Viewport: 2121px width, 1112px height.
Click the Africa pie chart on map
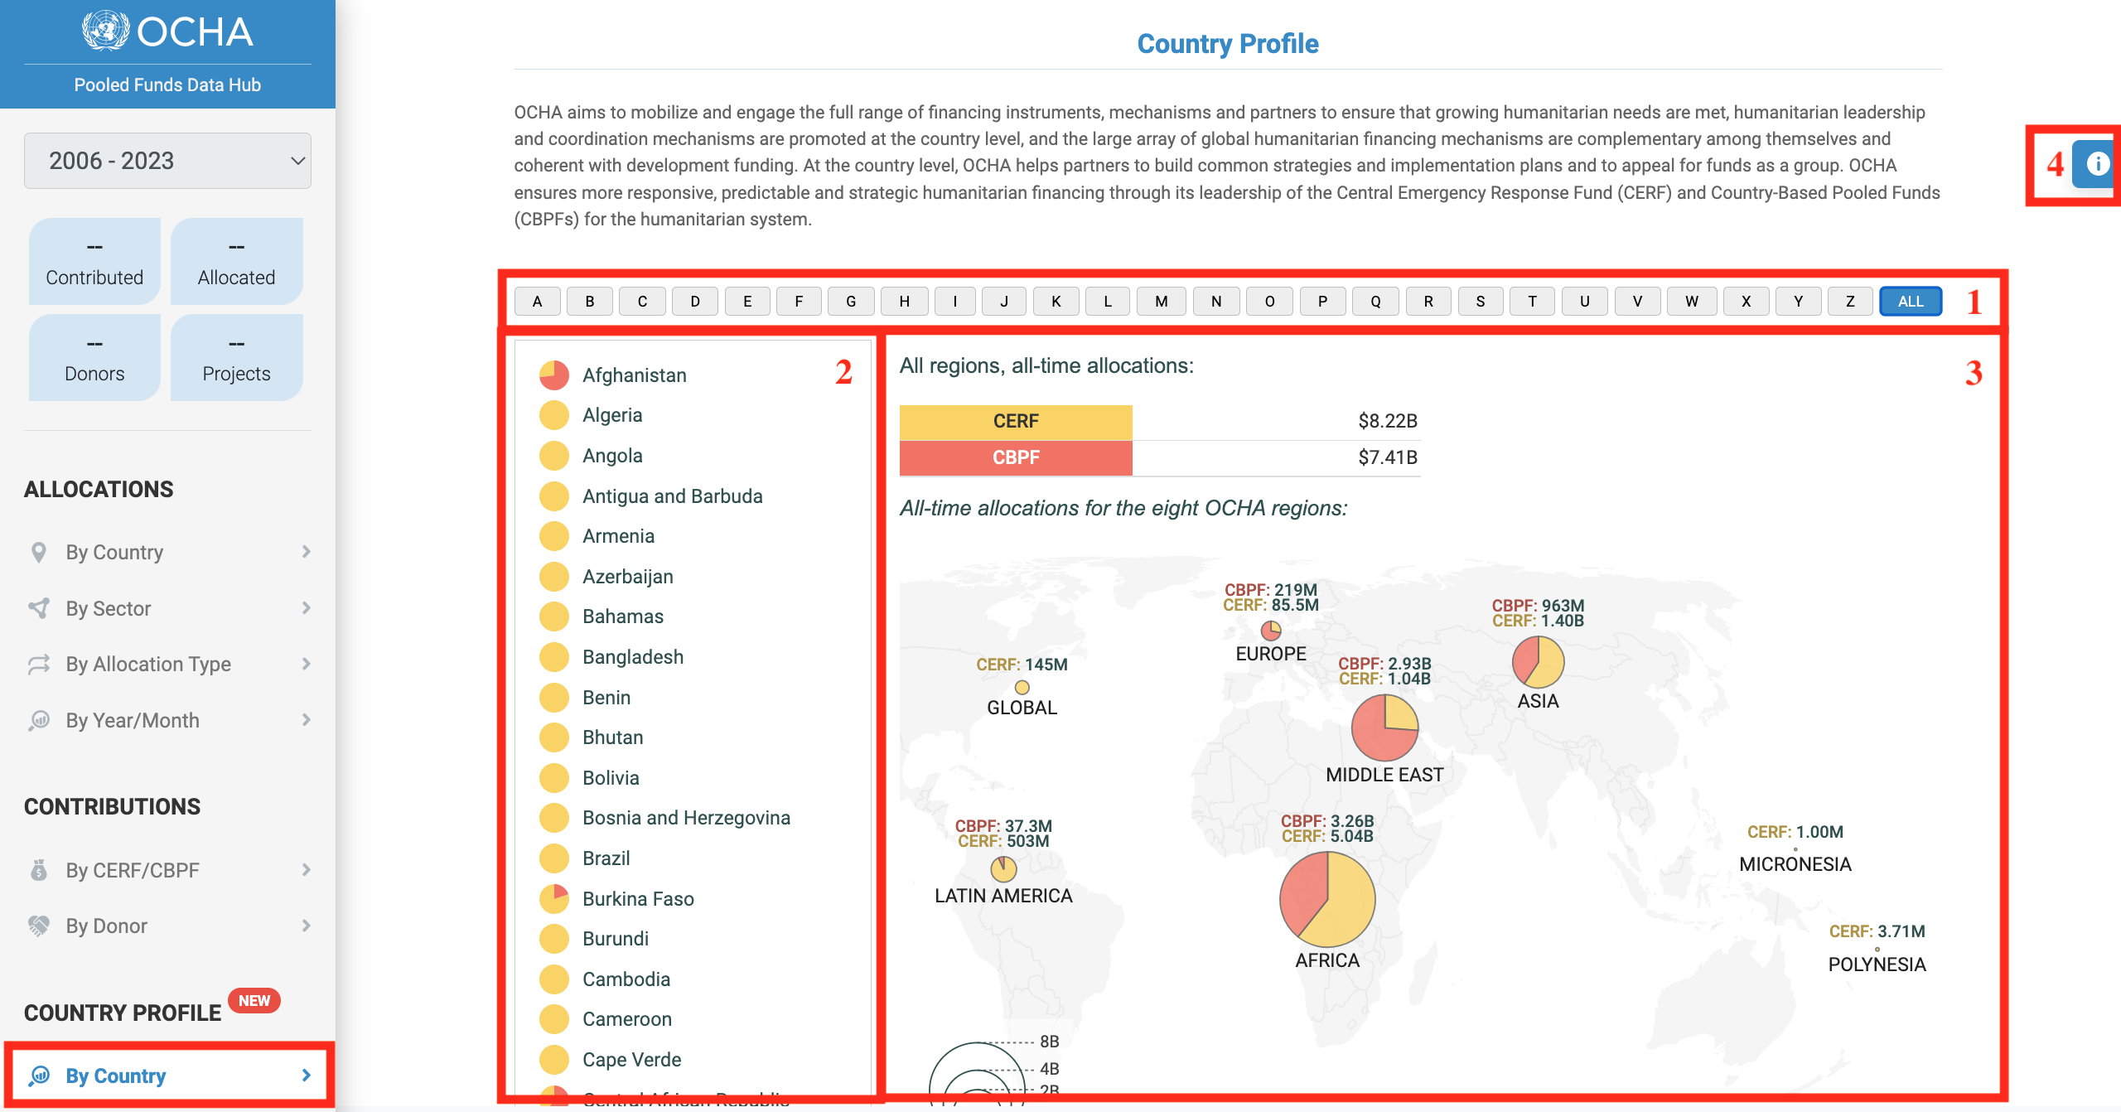coord(1327,899)
